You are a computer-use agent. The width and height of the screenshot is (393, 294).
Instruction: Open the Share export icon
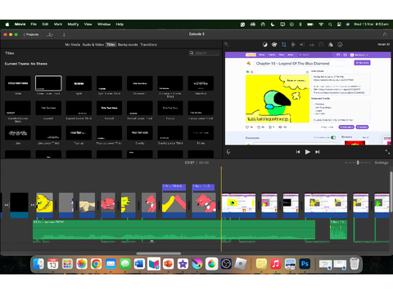point(385,34)
